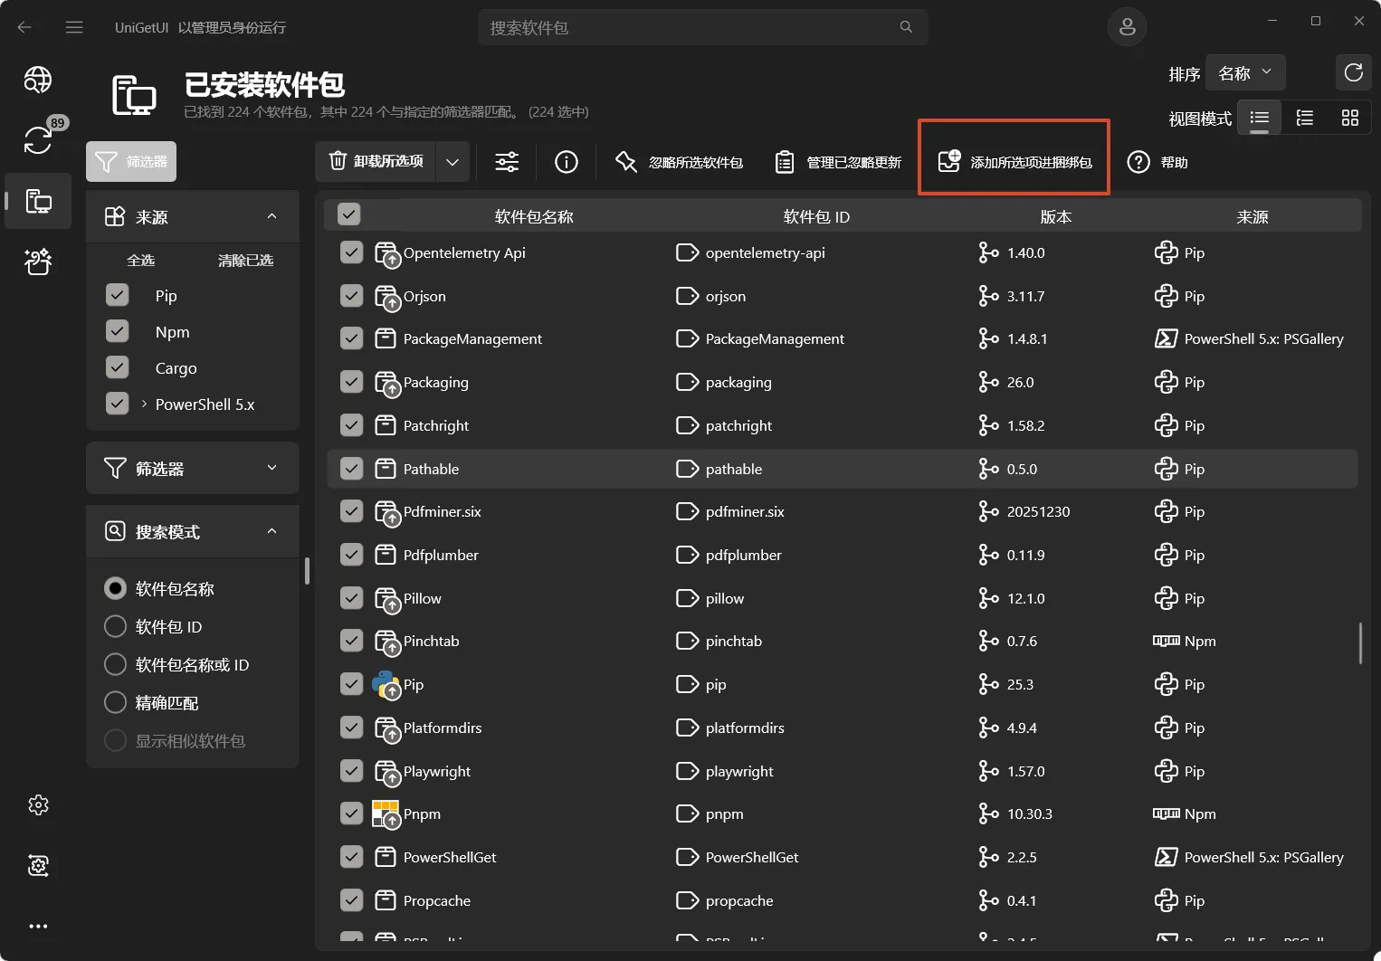Expand the uninstall options dropdown arrow

pyautogui.click(x=452, y=162)
